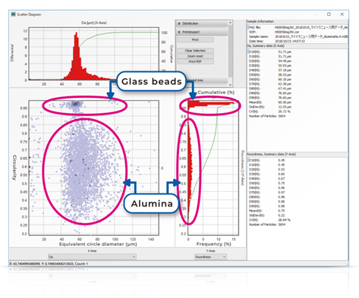Click the Da Summary data header
Screen dimensions: 359x298
(298, 46)
